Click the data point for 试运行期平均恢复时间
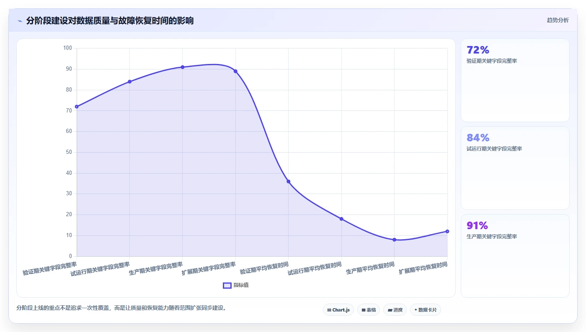Viewport: 586px width, 332px height. [341, 219]
